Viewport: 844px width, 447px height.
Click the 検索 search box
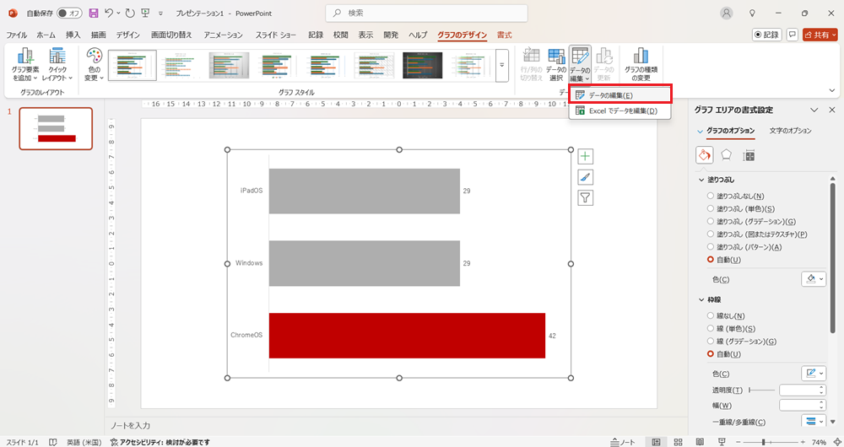click(426, 13)
